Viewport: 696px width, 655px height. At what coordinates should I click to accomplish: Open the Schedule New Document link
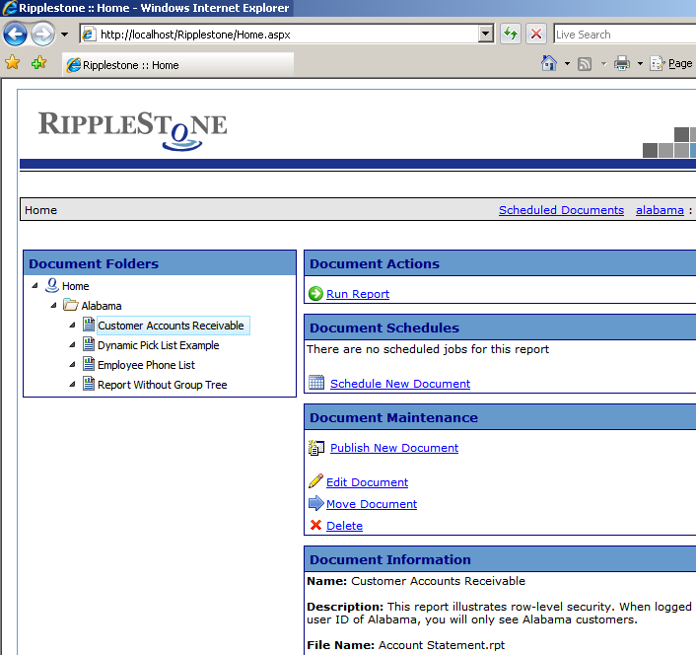[x=400, y=384]
